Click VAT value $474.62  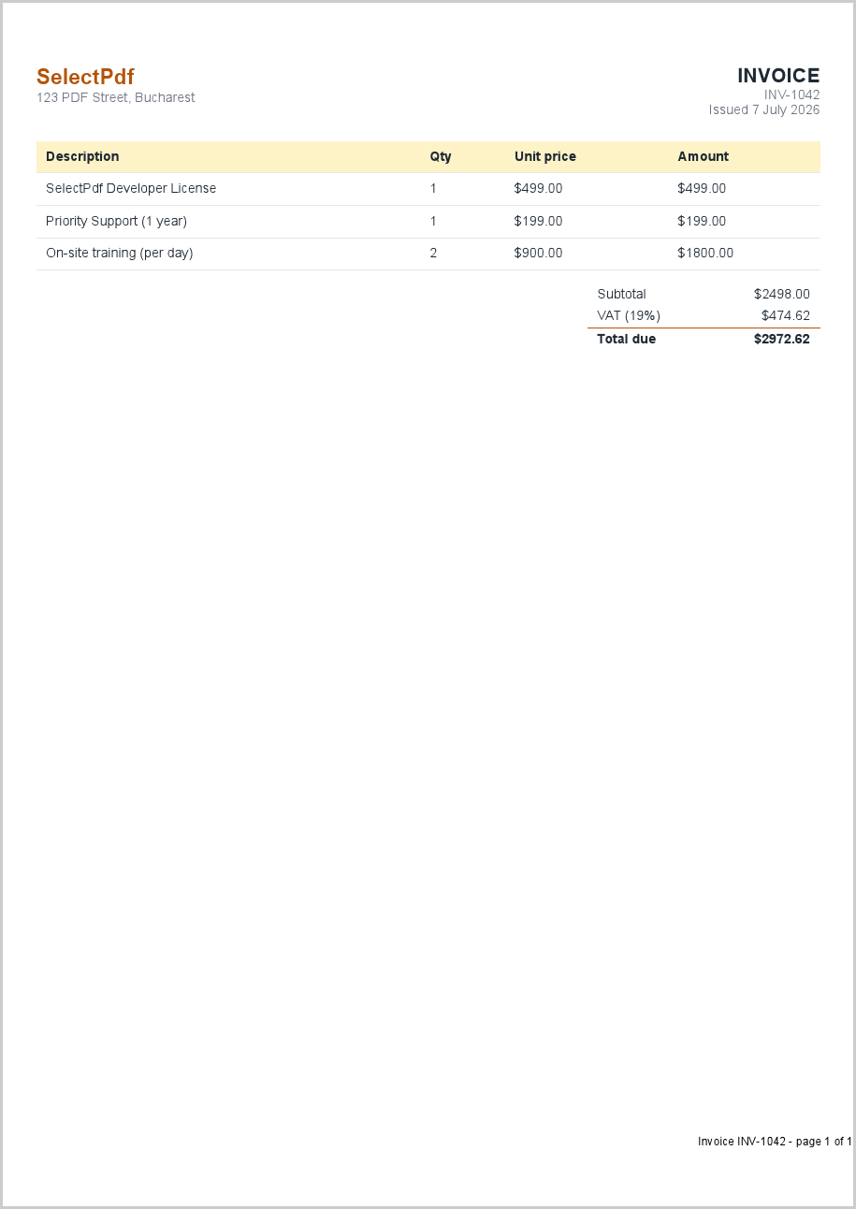pyautogui.click(x=786, y=315)
